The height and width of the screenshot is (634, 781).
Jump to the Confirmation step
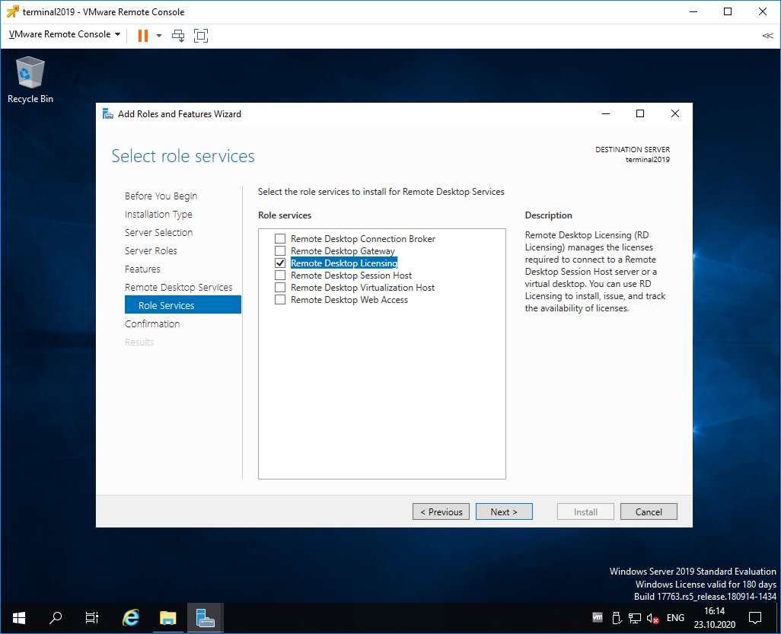tap(152, 323)
